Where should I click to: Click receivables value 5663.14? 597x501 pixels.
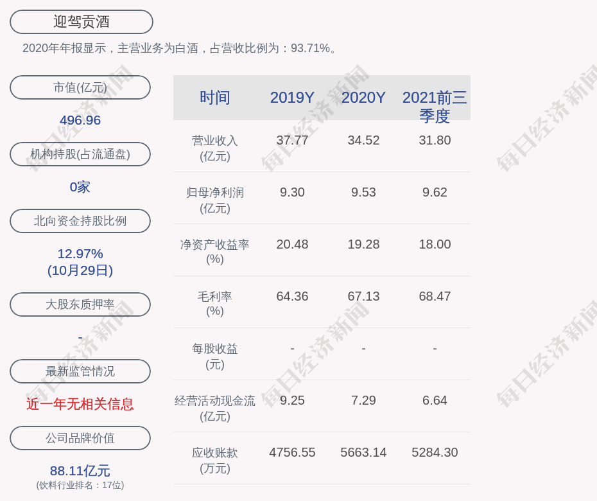point(363,452)
